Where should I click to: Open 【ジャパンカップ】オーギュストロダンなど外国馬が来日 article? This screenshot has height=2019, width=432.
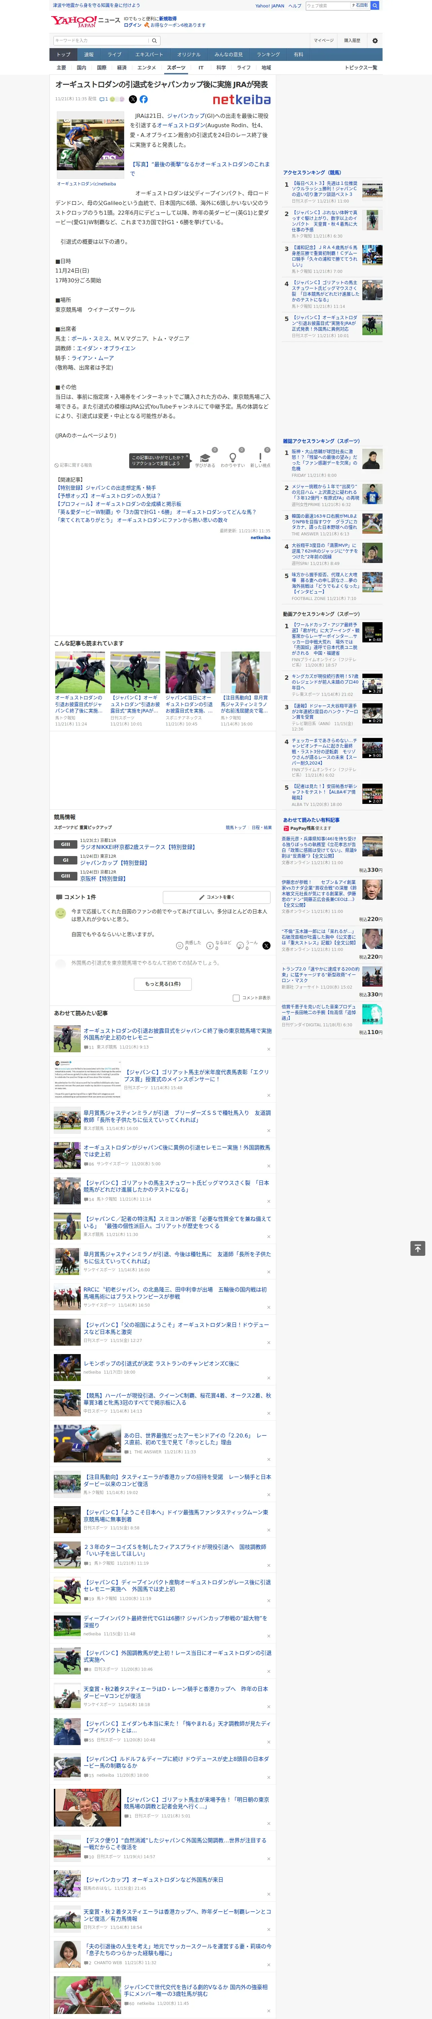coord(154,1879)
